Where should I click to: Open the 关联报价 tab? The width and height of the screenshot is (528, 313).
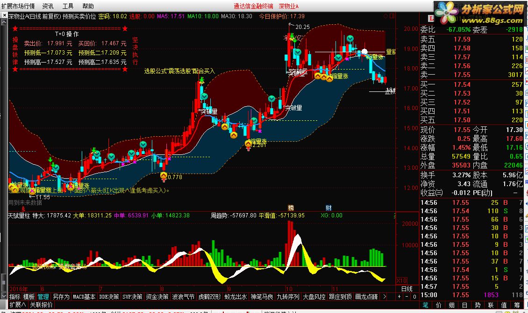(x=42, y=305)
